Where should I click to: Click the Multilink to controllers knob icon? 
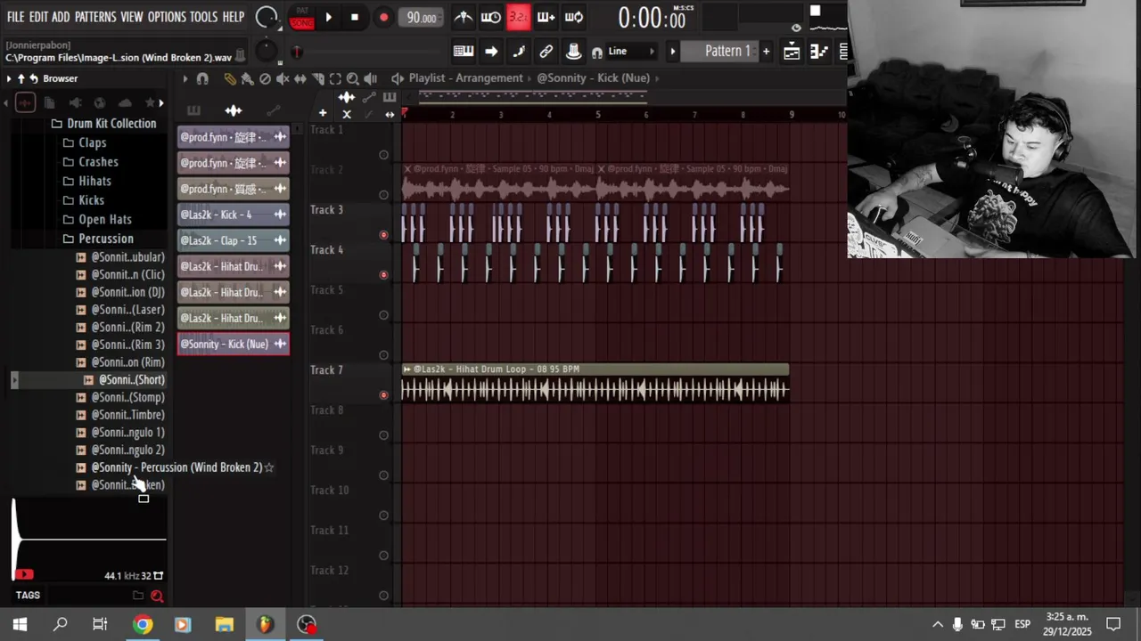(574, 52)
